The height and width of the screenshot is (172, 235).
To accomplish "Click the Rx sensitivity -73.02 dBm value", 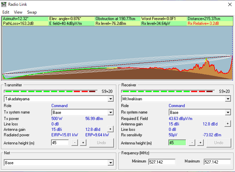I will click(x=212, y=135).
